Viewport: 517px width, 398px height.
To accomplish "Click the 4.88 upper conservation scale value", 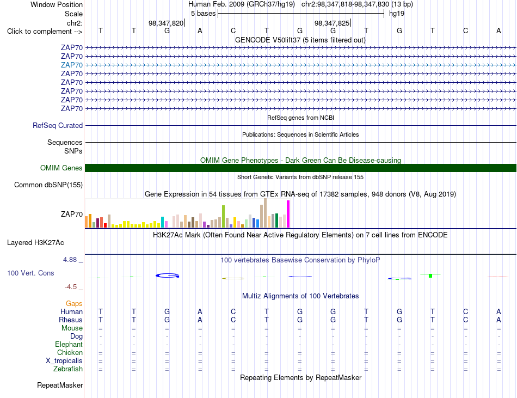I will pyautogui.click(x=70, y=260).
